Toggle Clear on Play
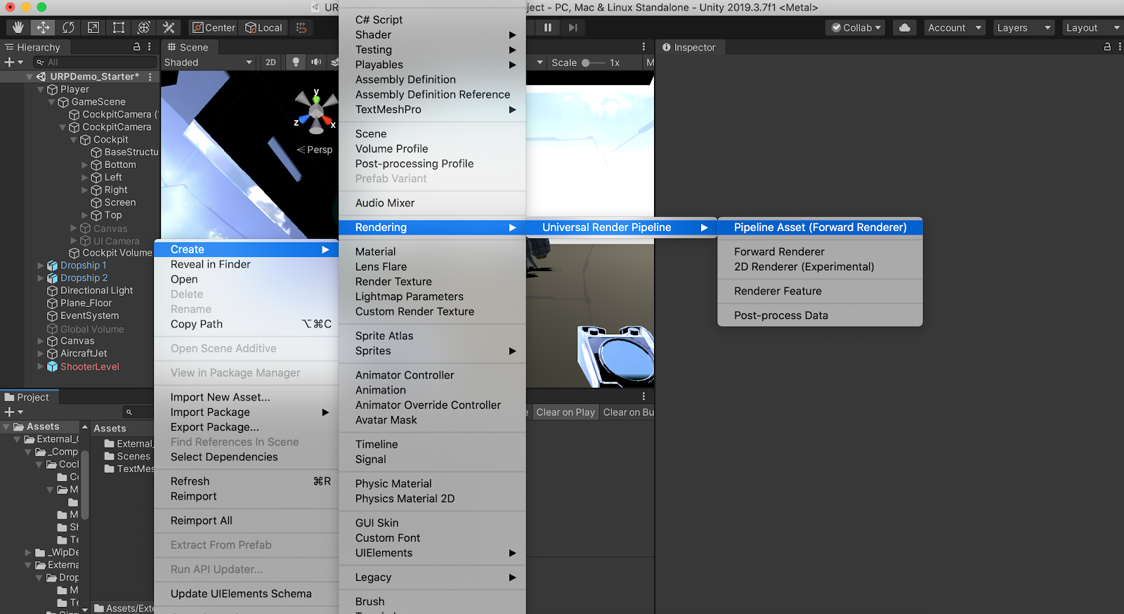Image resolution: width=1124 pixels, height=614 pixels. (566, 412)
